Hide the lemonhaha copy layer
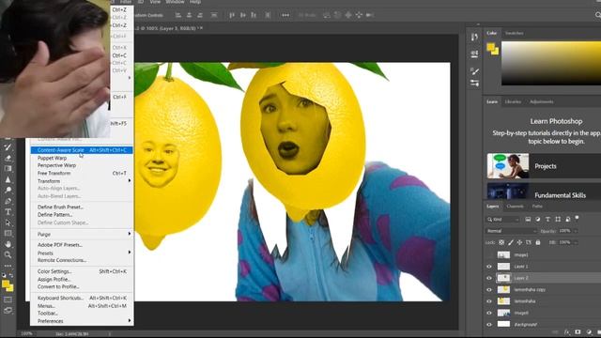This screenshot has width=601, height=338. point(489,290)
